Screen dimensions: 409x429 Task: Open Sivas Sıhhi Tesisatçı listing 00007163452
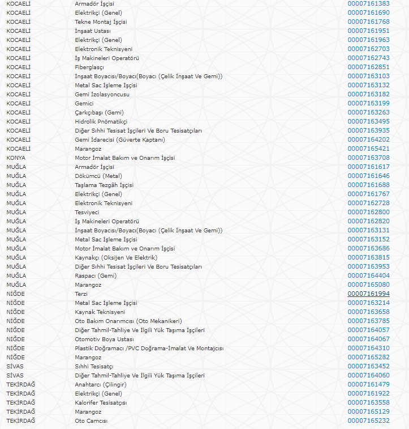point(368,366)
